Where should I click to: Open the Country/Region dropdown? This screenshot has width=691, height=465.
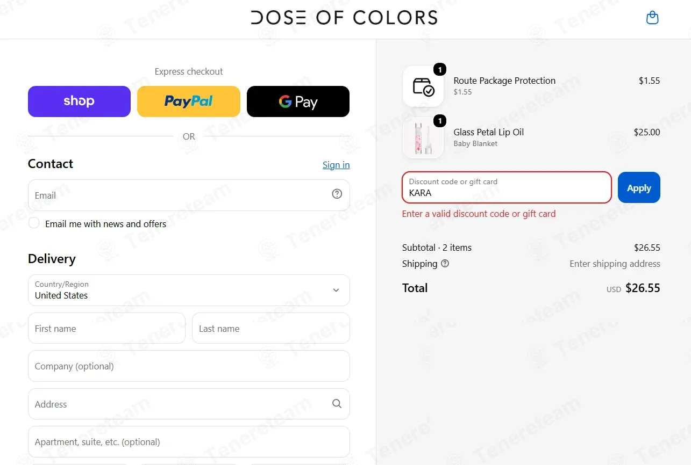point(189,290)
